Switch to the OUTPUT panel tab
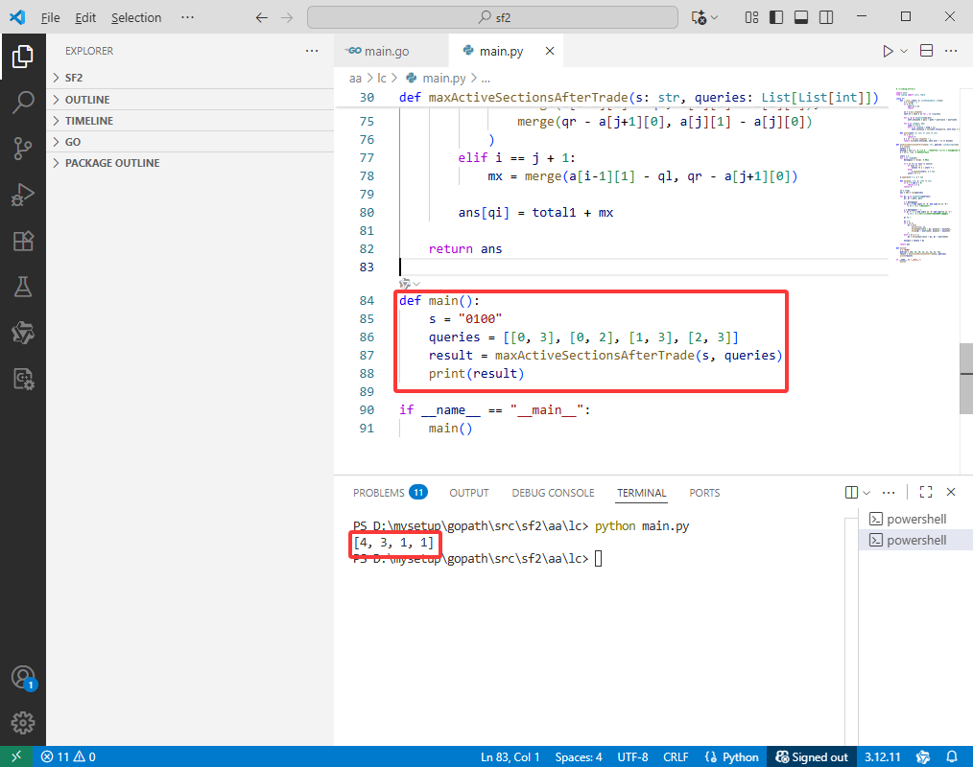 coord(469,493)
